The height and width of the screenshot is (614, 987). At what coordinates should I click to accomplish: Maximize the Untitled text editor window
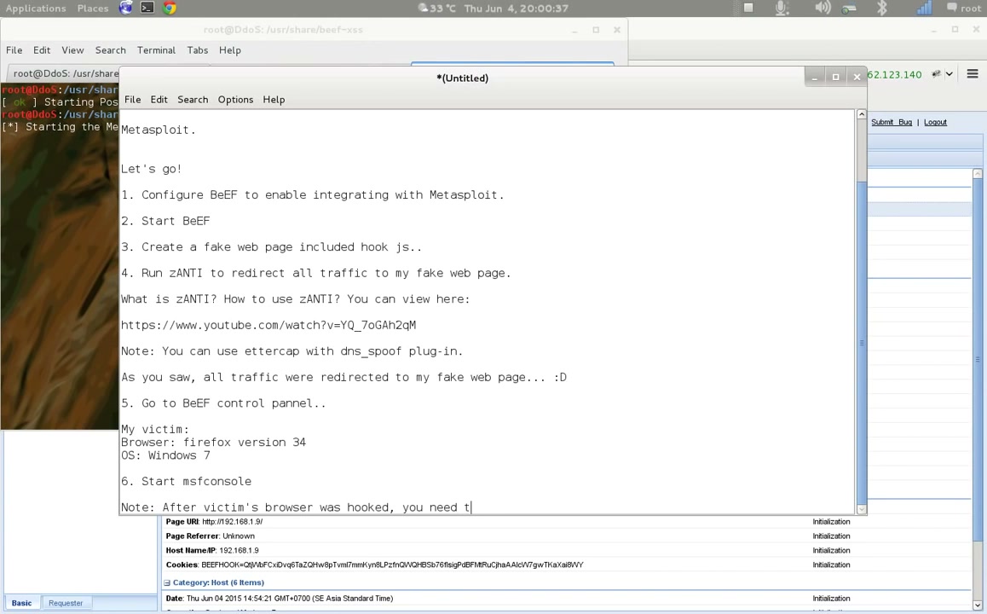[x=836, y=77]
